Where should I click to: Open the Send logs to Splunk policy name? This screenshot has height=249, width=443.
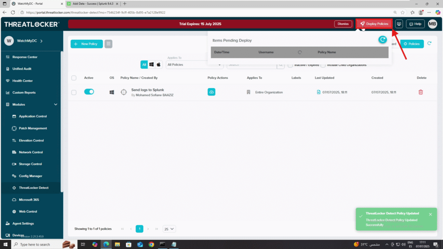click(x=148, y=90)
